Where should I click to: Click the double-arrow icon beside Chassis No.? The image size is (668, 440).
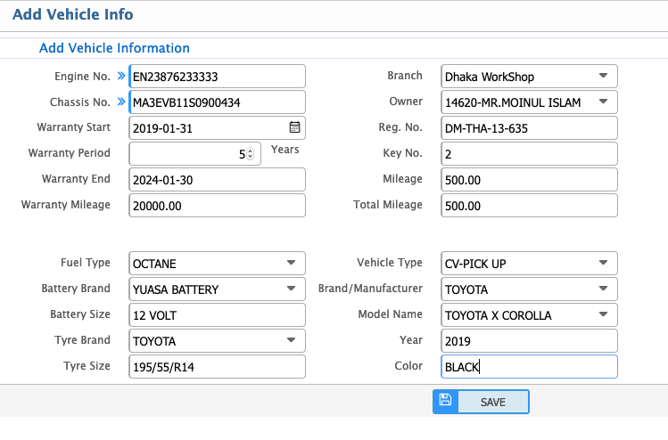point(121,102)
